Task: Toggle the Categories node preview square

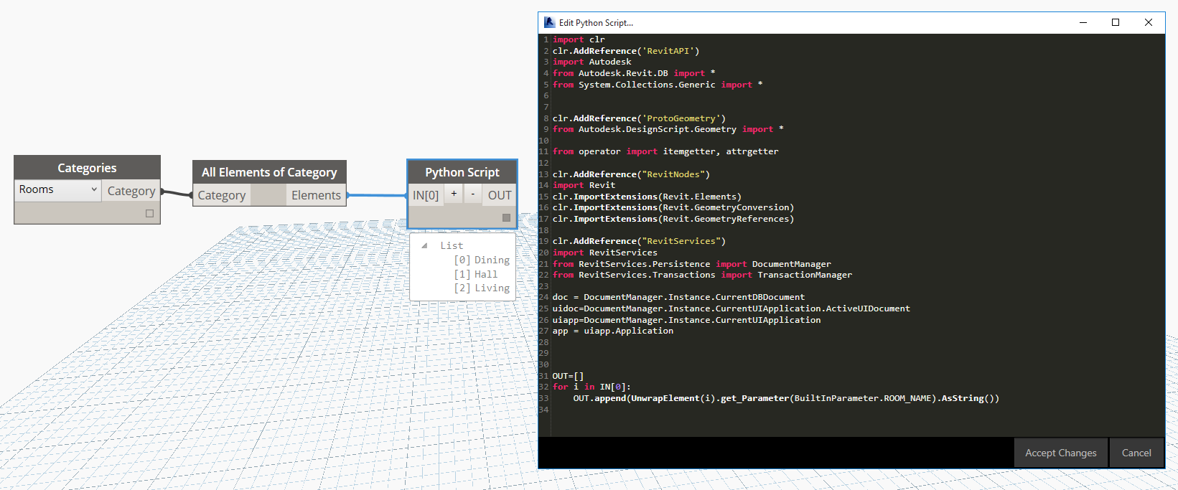Action: click(149, 213)
